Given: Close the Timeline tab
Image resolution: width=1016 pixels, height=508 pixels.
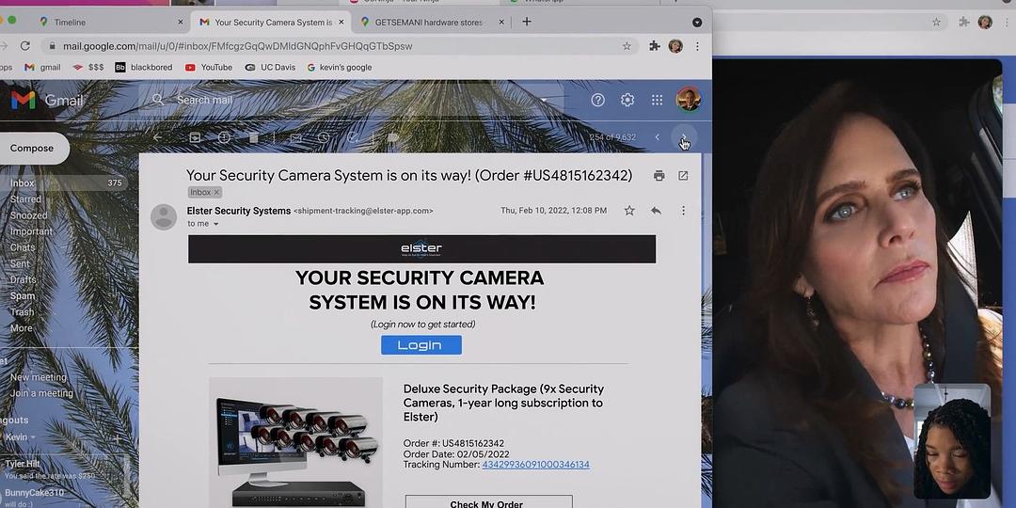Looking at the screenshot, I should click(180, 22).
